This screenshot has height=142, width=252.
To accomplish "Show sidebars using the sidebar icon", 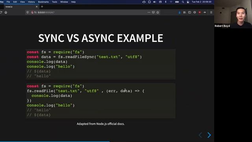I will tap(190, 12).
